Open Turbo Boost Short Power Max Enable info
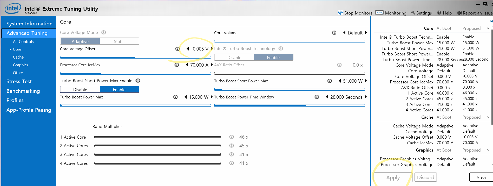 (x=138, y=81)
